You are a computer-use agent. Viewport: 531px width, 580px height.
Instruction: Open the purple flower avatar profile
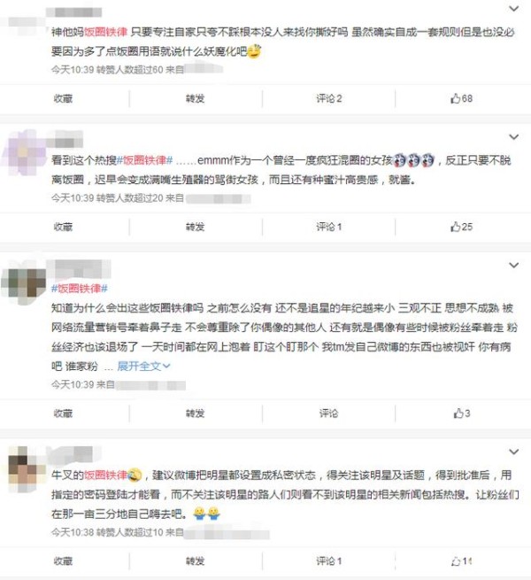point(24,152)
